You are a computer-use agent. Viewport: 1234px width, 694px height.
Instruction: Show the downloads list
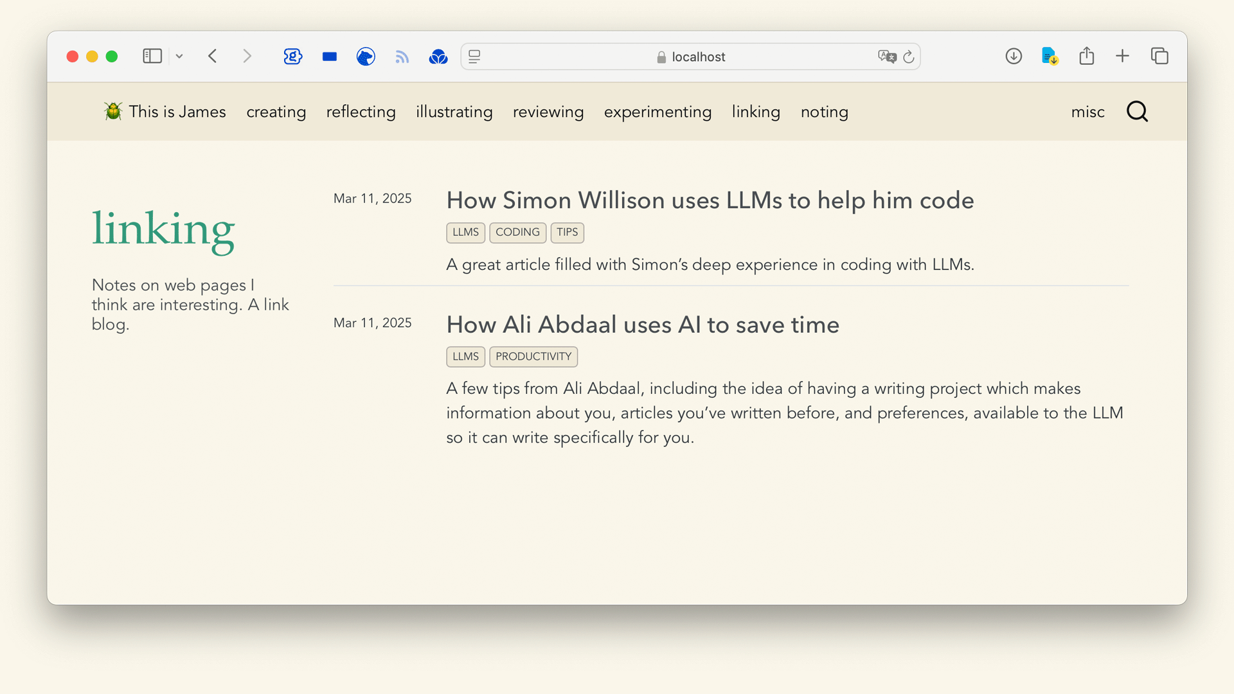click(1014, 57)
